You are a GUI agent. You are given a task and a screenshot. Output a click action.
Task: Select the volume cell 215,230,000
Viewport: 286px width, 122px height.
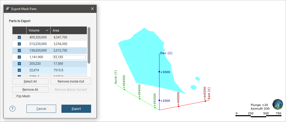coord(38,44)
